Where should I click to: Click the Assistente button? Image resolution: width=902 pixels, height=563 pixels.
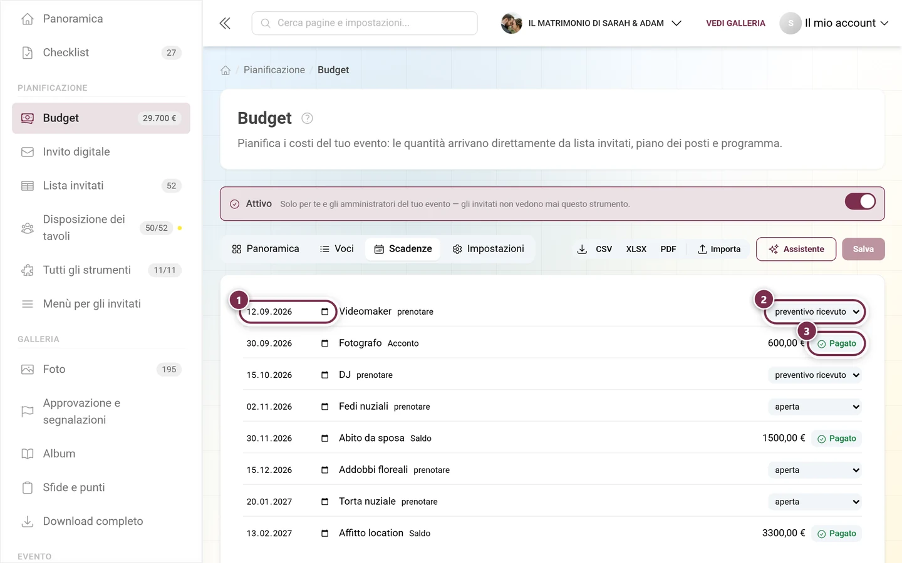point(796,249)
